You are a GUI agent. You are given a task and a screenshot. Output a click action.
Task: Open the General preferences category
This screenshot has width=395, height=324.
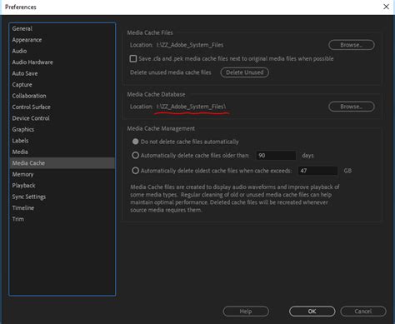click(22, 28)
